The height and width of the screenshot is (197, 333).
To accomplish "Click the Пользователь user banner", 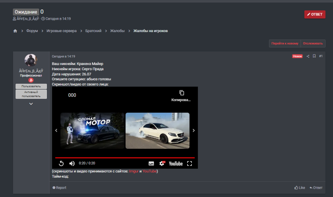I will (x=31, y=86).
